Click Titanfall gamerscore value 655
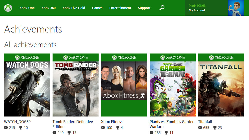 [x=206, y=127]
